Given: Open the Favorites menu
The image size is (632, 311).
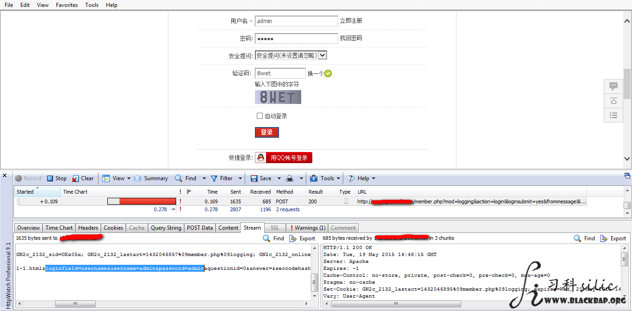Looking at the screenshot, I should pyautogui.click(x=67, y=5).
